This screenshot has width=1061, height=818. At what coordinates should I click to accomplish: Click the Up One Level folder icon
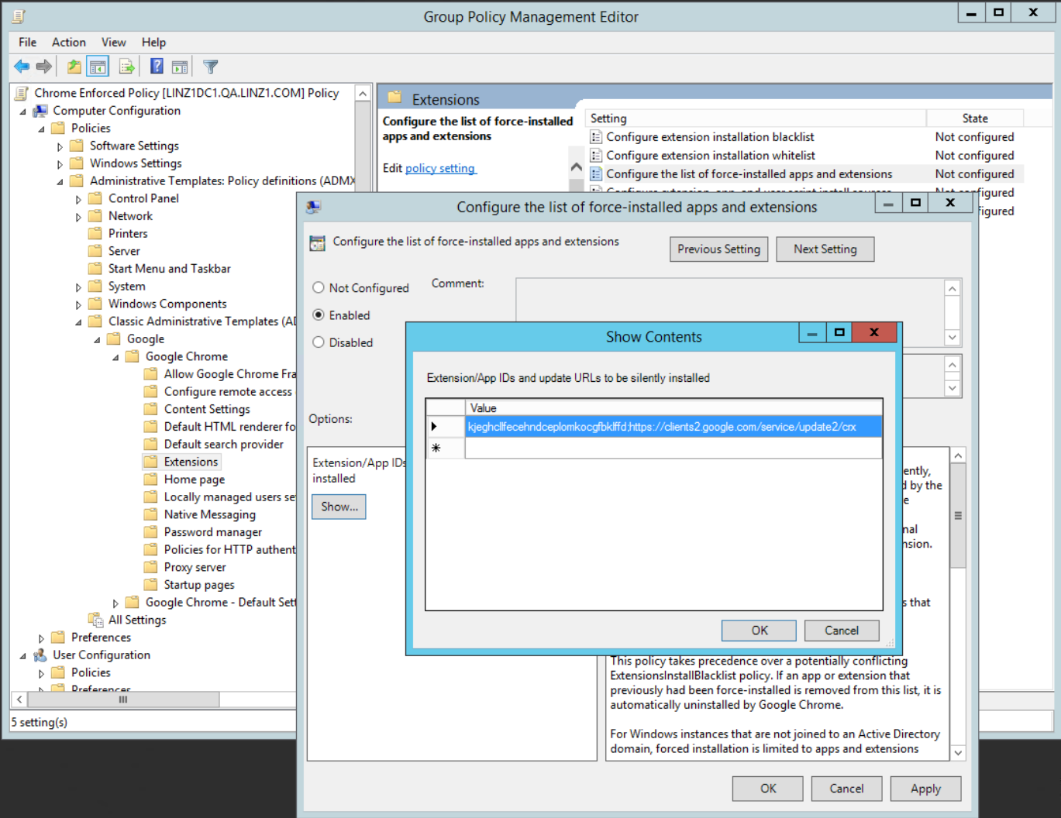pos(74,67)
